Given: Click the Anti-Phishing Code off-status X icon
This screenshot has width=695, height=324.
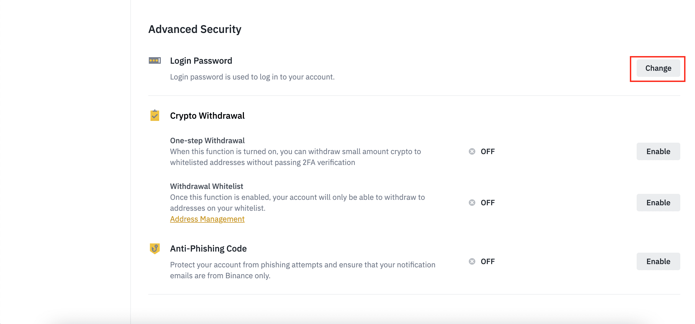Looking at the screenshot, I should coord(472,261).
